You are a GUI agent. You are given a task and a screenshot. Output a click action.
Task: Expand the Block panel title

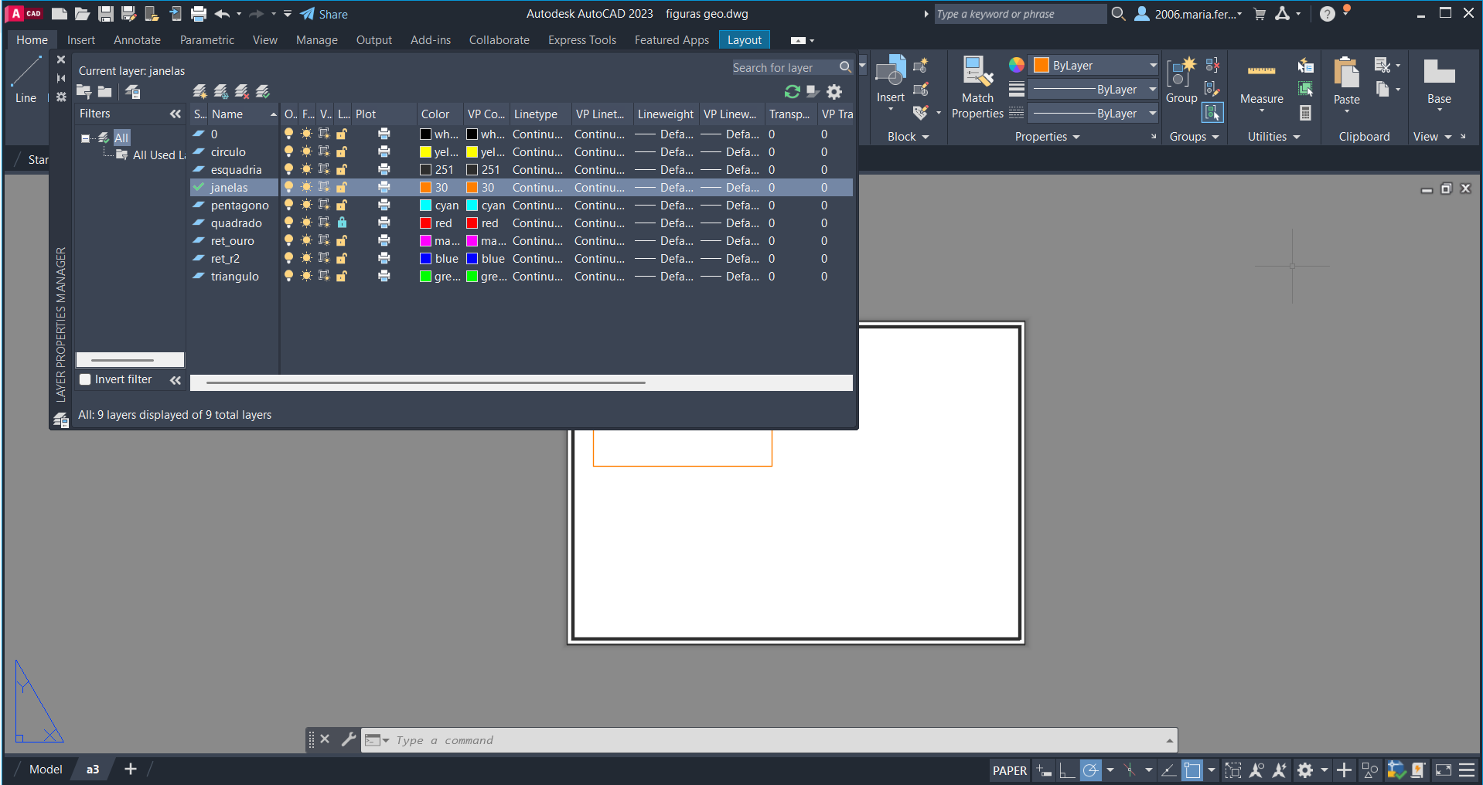click(x=908, y=137)
